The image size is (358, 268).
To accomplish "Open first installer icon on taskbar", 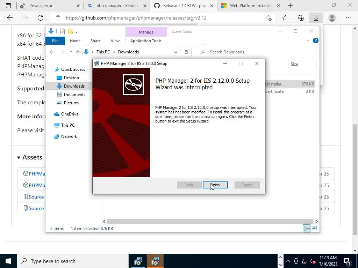I will pos(138,261).
